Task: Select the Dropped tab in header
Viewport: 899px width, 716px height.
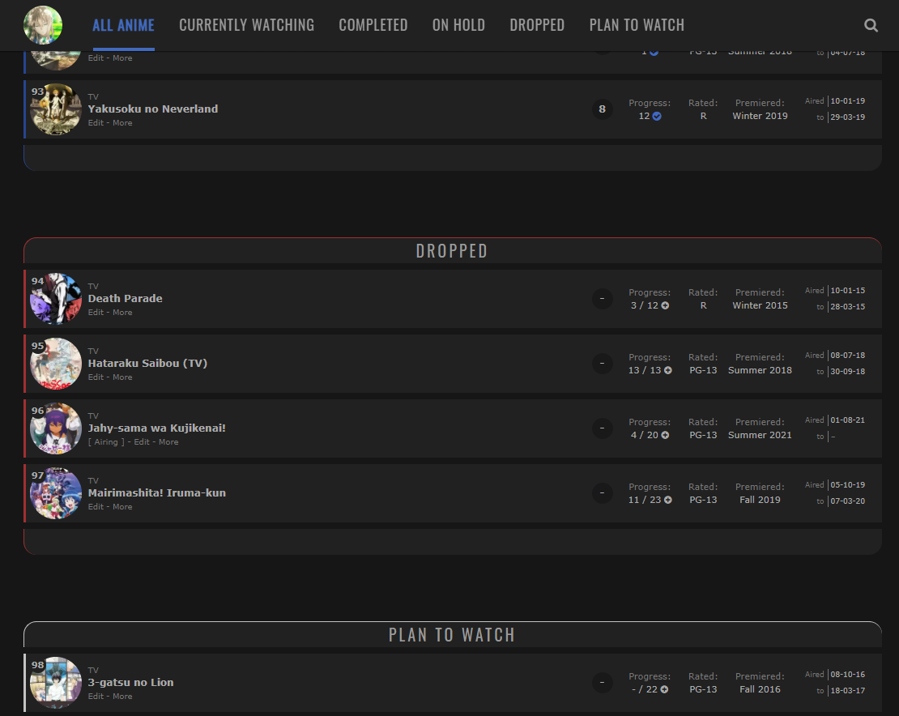Action: [x=537, y=25]
